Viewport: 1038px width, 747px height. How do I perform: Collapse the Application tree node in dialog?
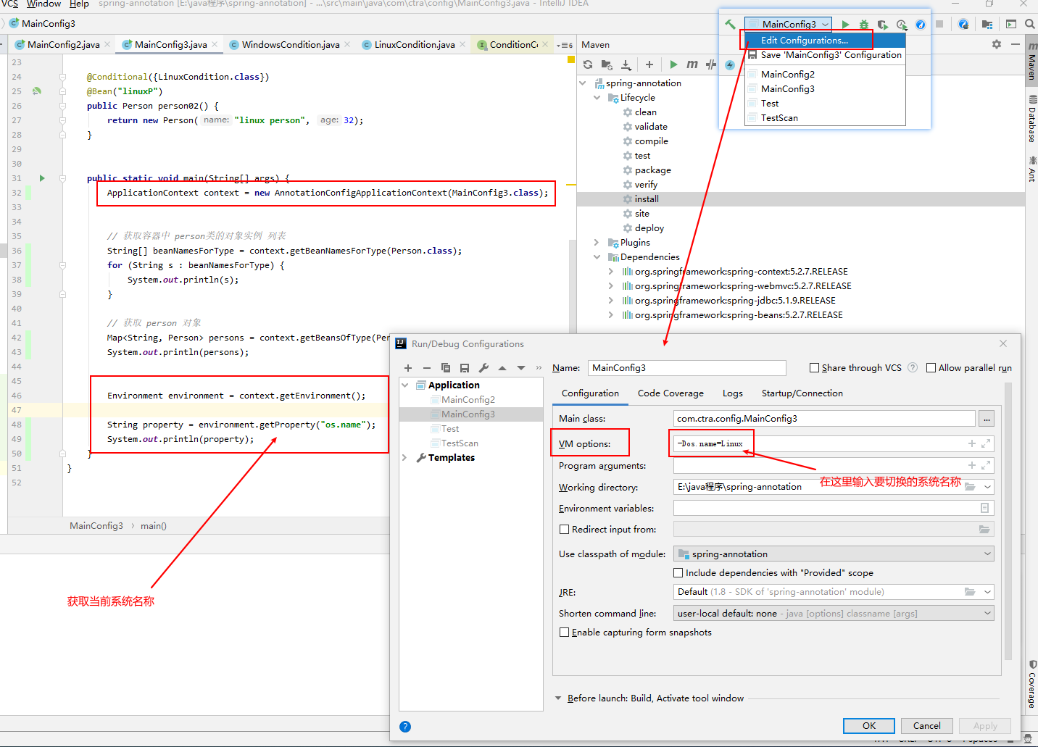(x=405, y=385)
